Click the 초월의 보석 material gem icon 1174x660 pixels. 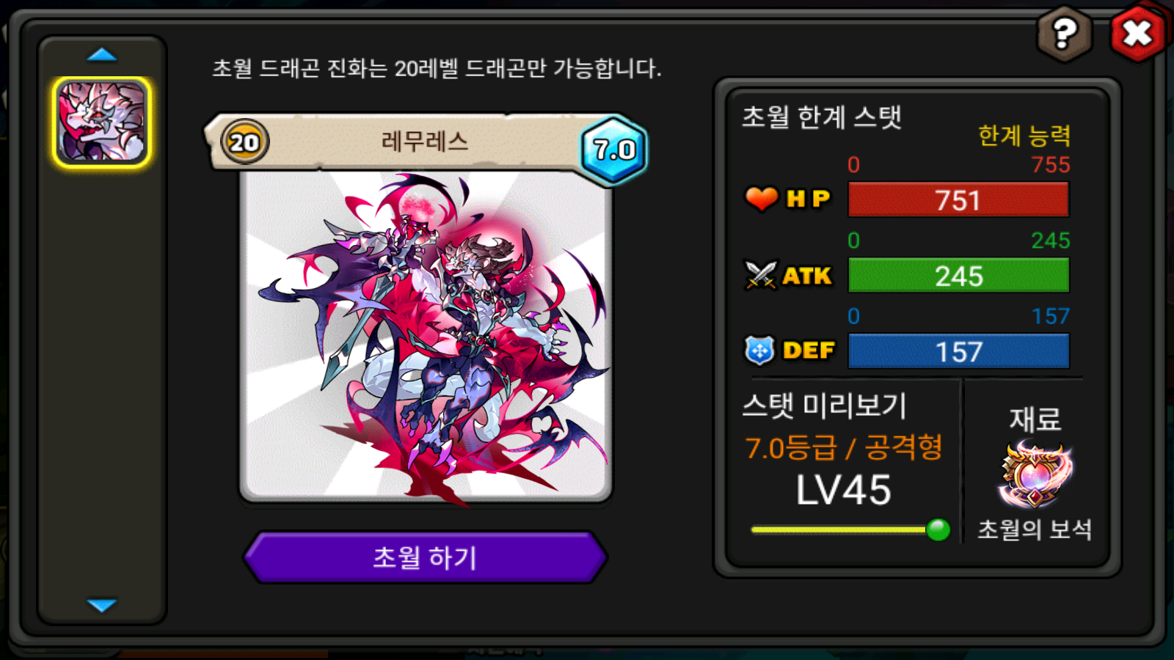click(x=1035, y=474)
